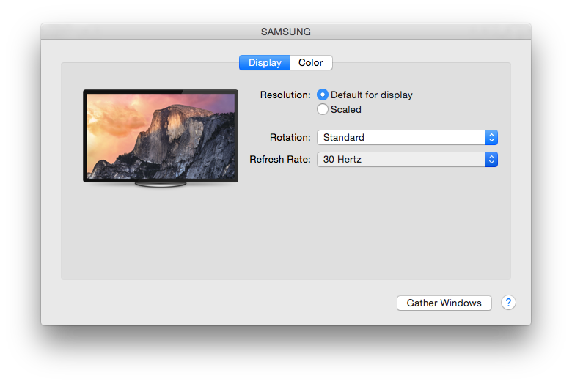Select the Display tab
This screenshot has height=384, width=572.
265,63
